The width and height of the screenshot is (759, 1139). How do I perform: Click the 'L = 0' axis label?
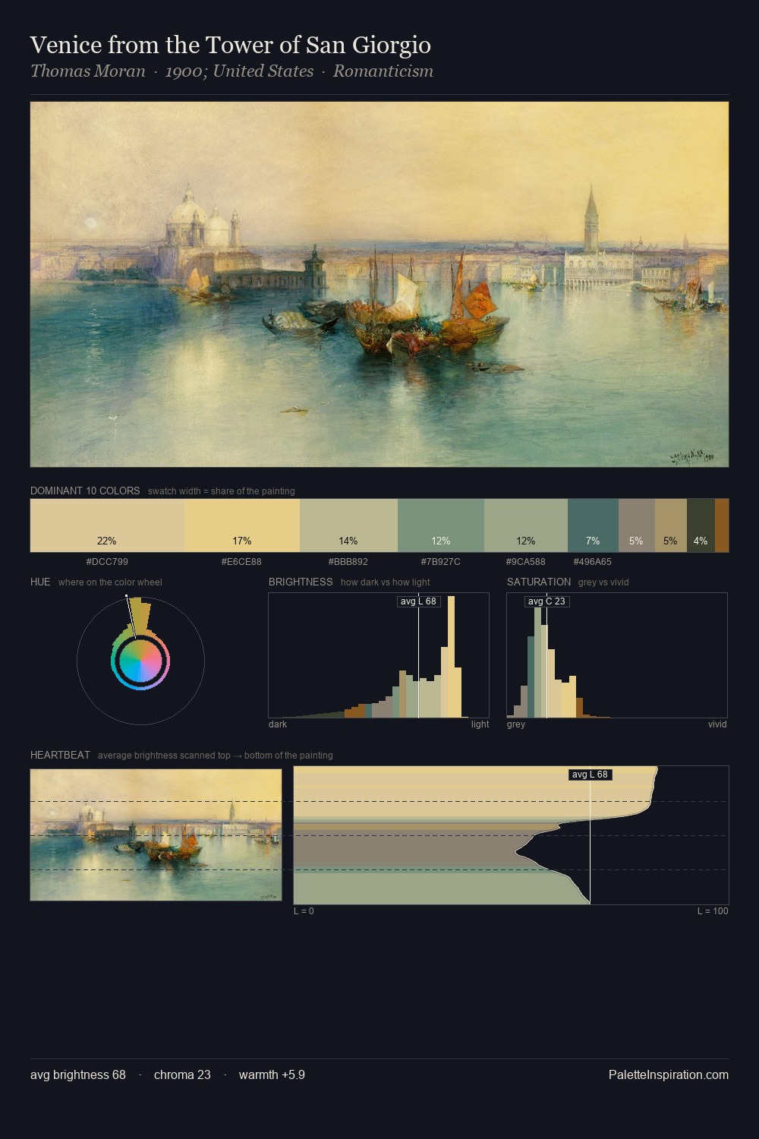coord(304,911)
